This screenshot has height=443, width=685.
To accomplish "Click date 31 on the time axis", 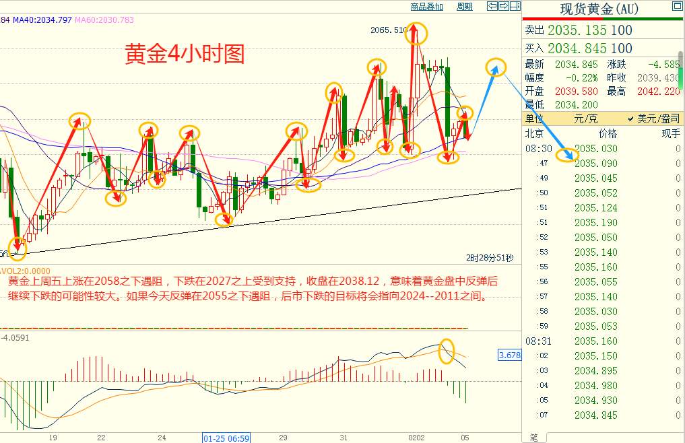I will pos(344,438).
